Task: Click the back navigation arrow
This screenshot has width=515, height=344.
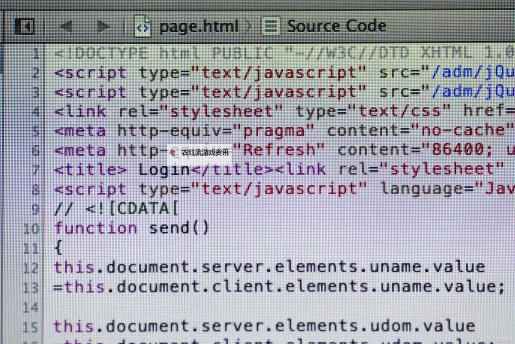Action: 66,27
